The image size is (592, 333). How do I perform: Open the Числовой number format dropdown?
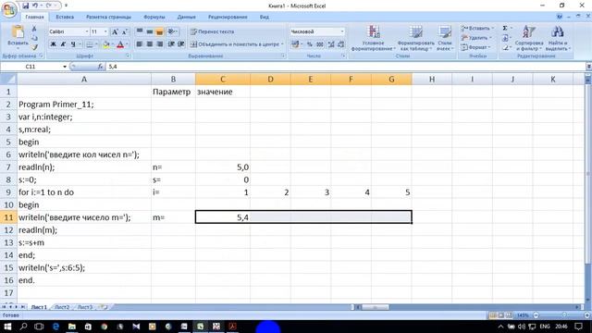click(341, 31)
